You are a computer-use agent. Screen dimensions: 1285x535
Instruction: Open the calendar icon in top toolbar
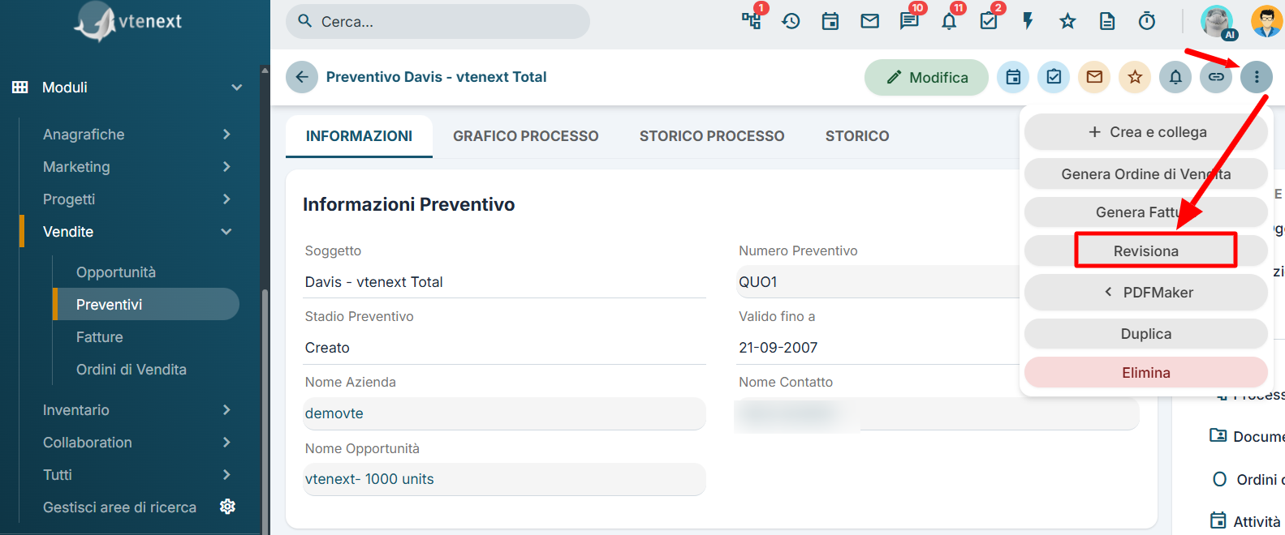[x=830, y=21]
